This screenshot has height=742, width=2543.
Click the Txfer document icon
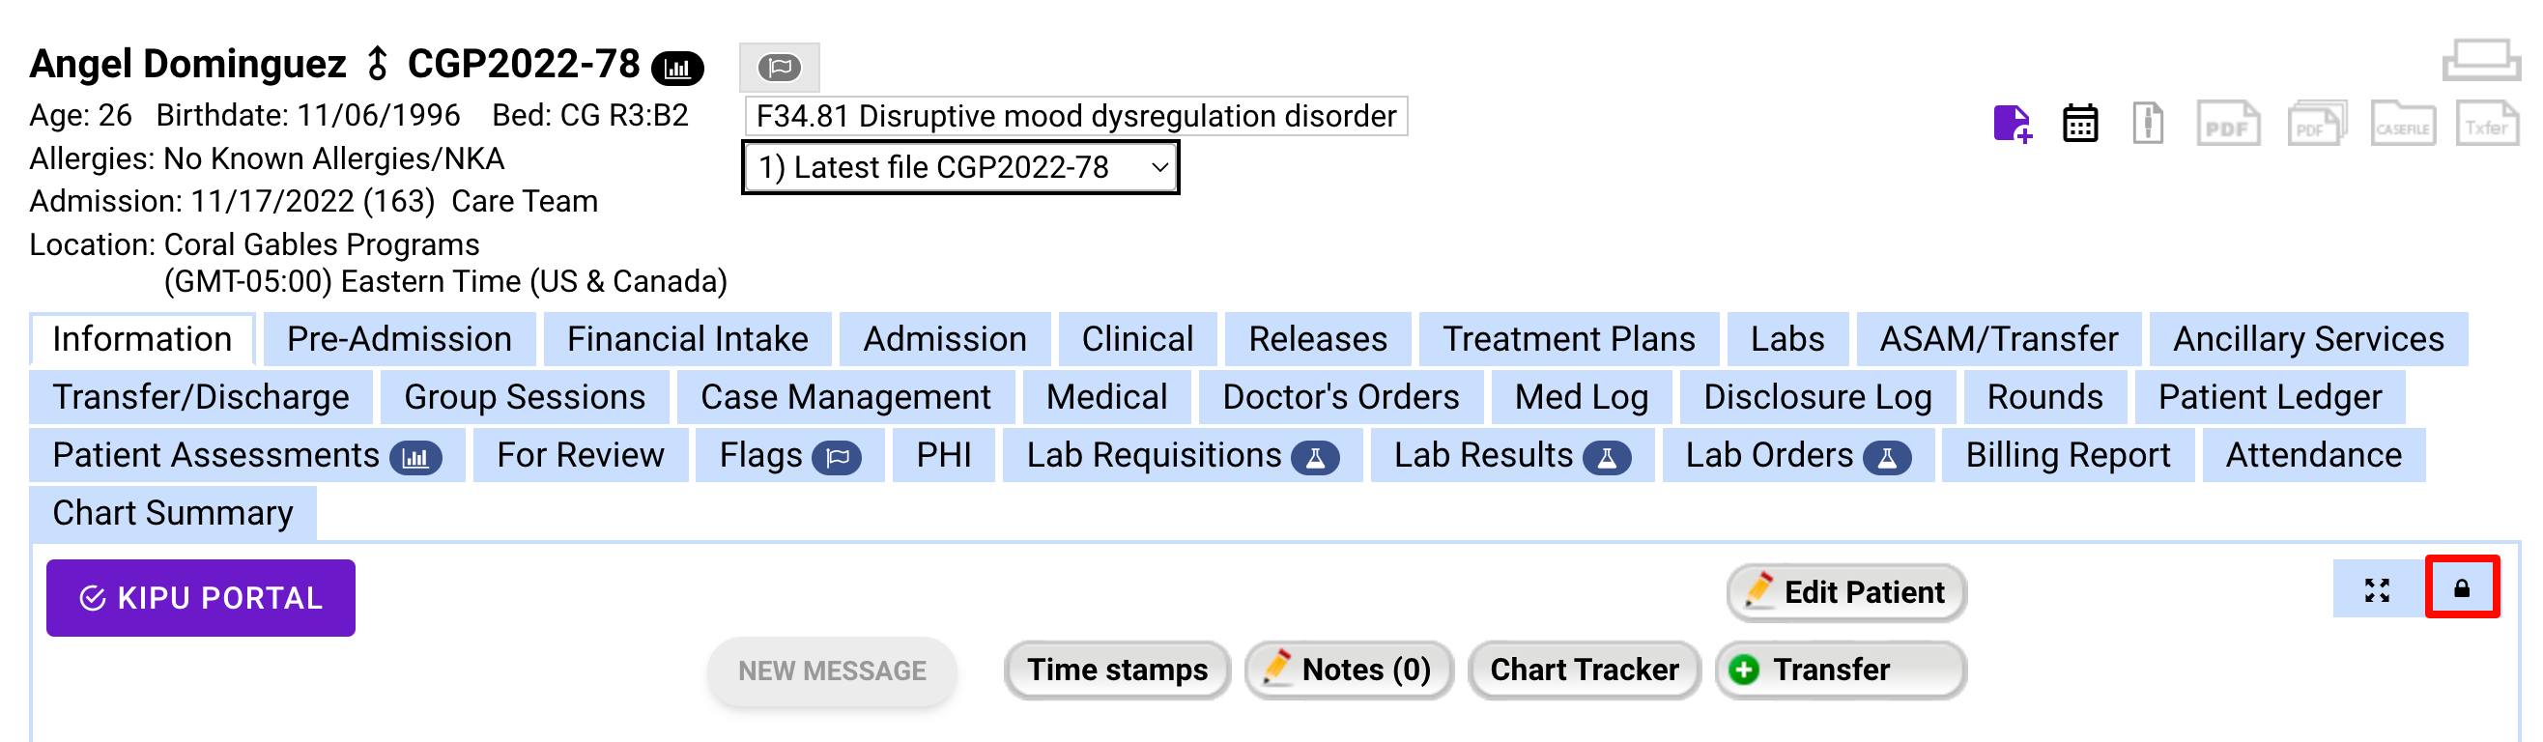(2486, 125)
